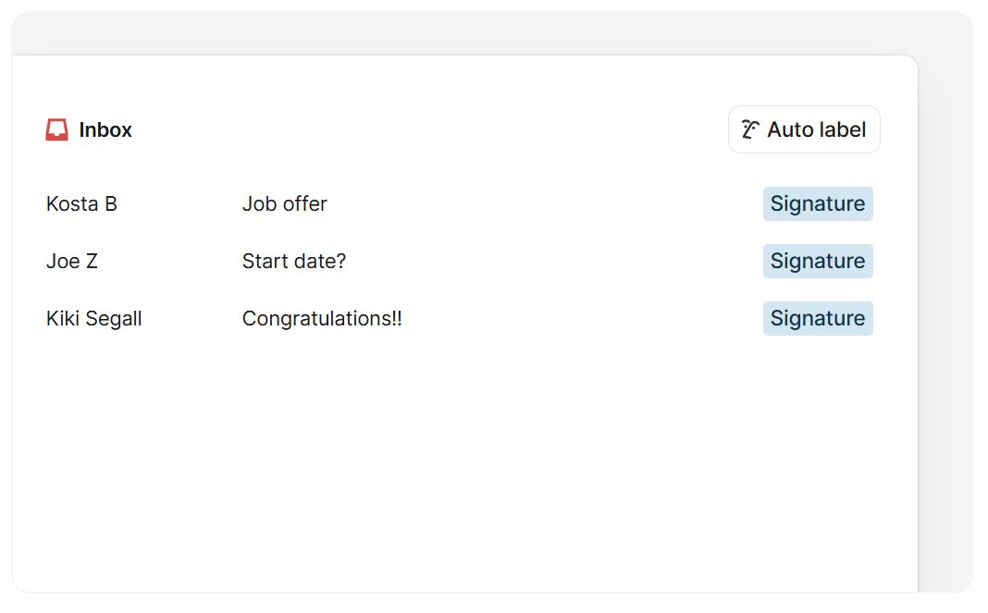Image resolution: width=988 pixels, height=613 pixels.
Task: Open the Start date? subject
Action: point(294,261)
